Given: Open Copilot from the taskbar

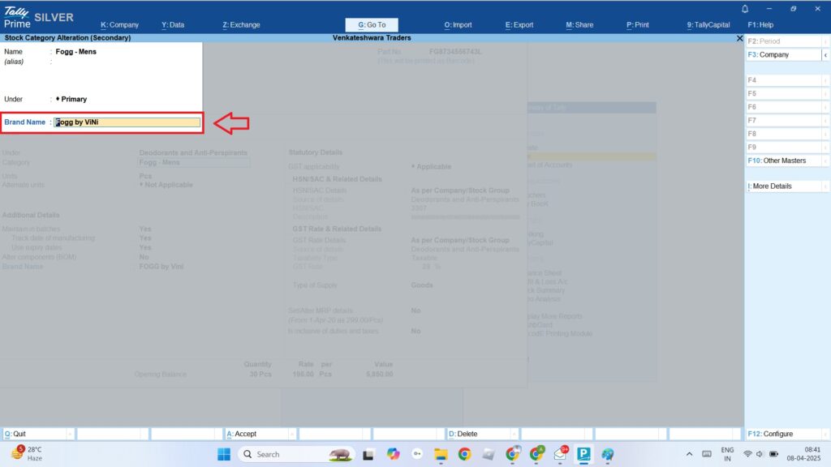Looking at the screenshot, I should (x=394, y=454).
